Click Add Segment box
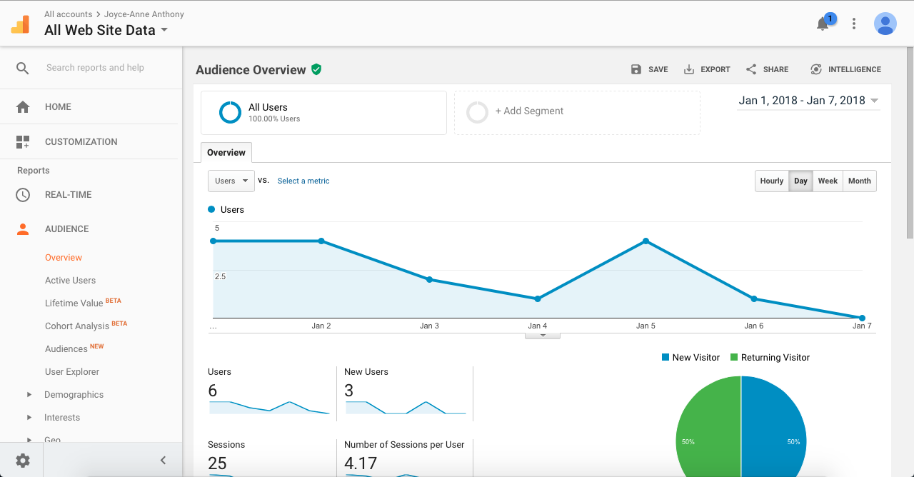 click(577, 112)
